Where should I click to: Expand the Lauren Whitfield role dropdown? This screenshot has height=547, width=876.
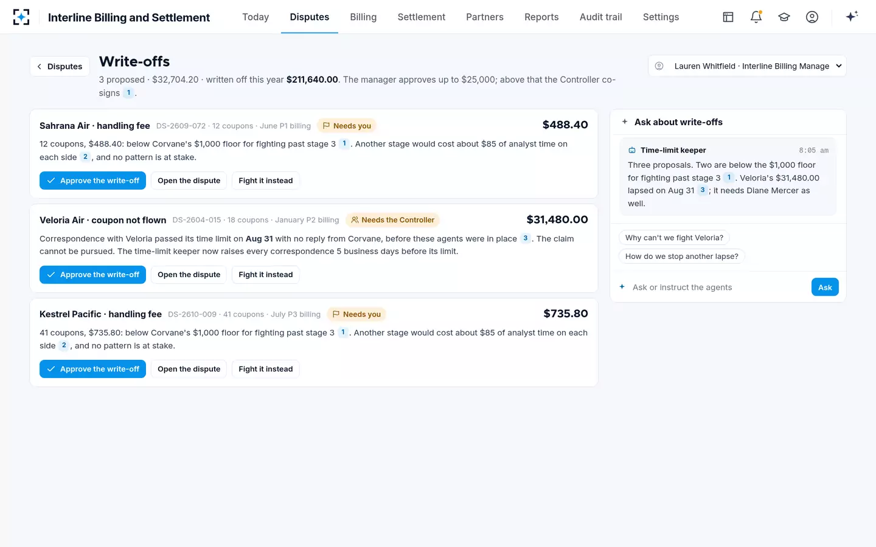[747, 66]
